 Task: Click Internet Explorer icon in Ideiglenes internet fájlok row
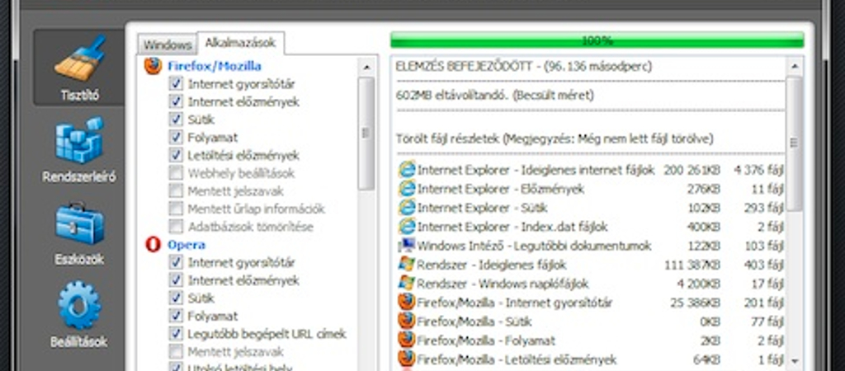pos(407,170)
